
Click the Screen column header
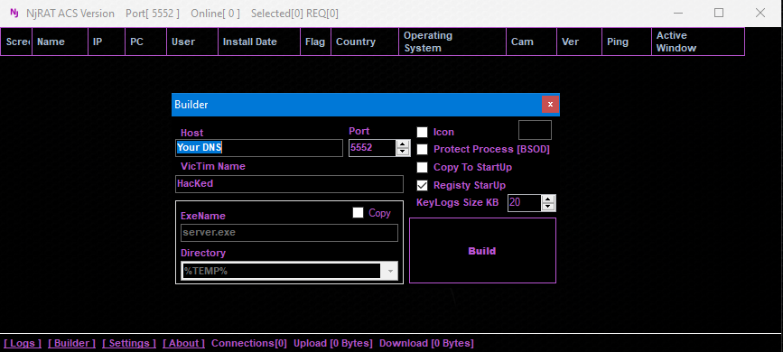tap(16, 42)
